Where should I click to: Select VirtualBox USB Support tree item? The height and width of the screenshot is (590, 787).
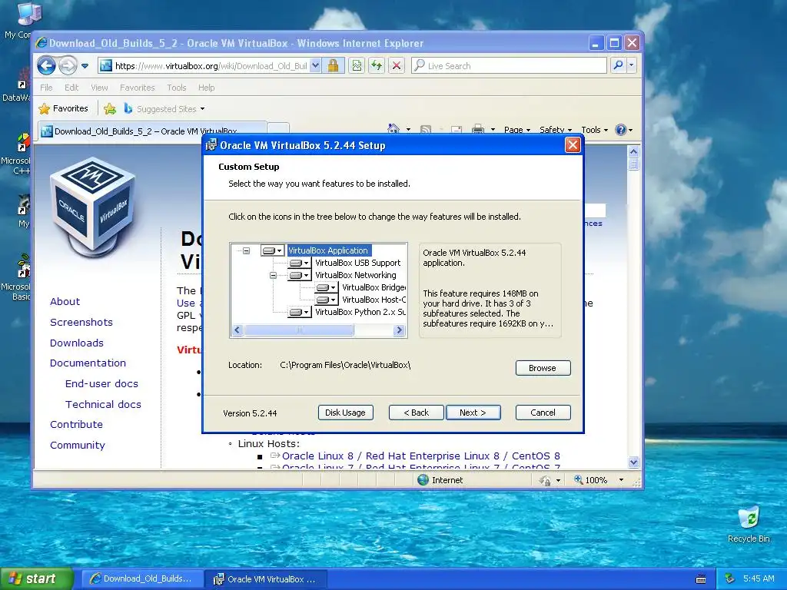point(357,263)
